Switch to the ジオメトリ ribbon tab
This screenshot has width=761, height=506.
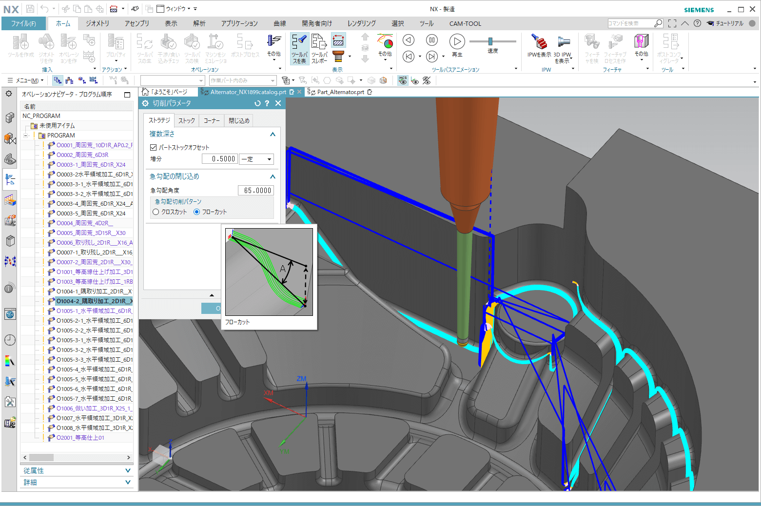tap(98, 23)
